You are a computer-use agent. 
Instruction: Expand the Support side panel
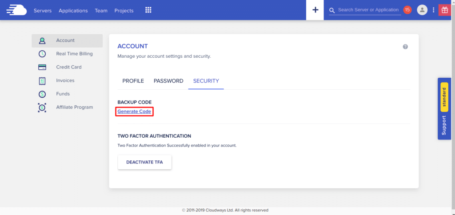point(444,125)
